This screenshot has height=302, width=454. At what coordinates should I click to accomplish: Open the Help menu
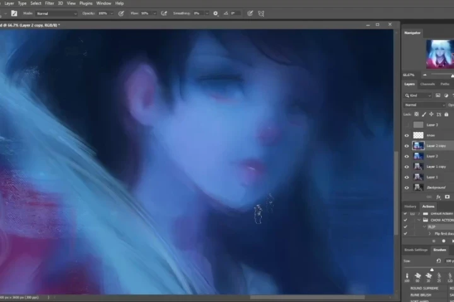119,3
